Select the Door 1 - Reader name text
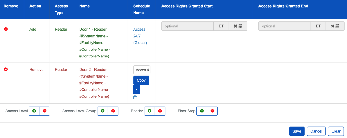 point(95,43)
